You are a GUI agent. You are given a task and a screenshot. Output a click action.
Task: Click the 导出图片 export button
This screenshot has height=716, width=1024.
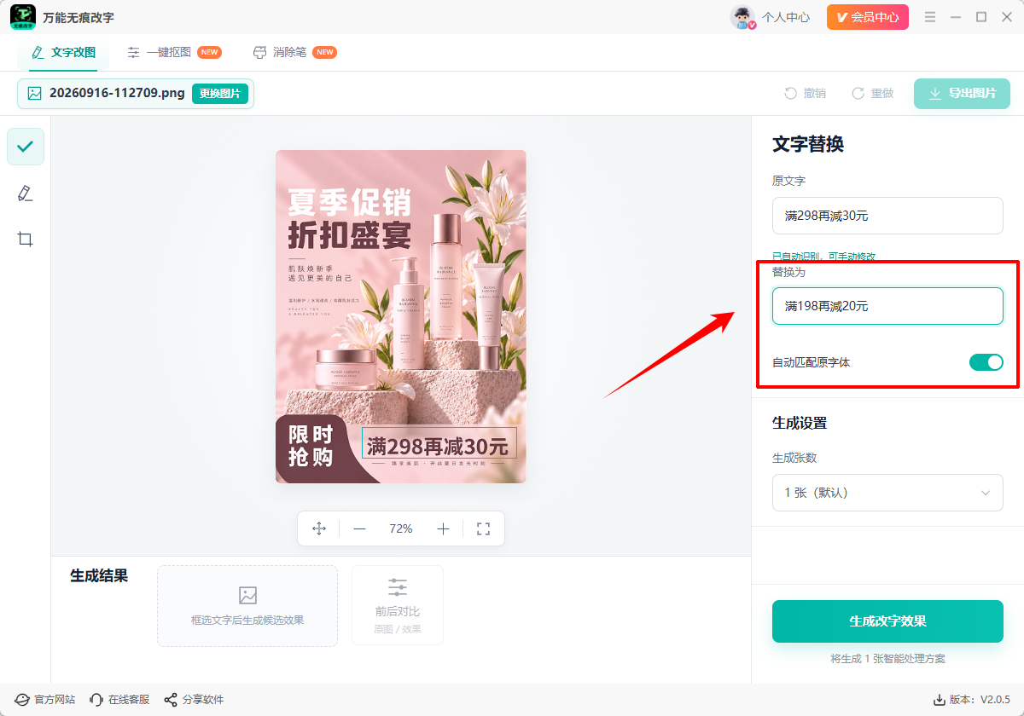[962, 94]
